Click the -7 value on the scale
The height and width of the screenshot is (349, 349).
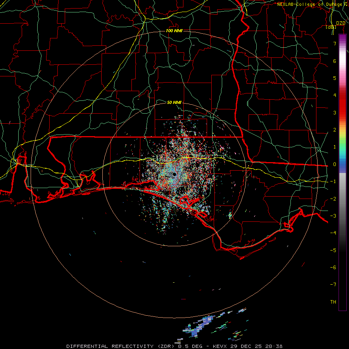[333, 285]
